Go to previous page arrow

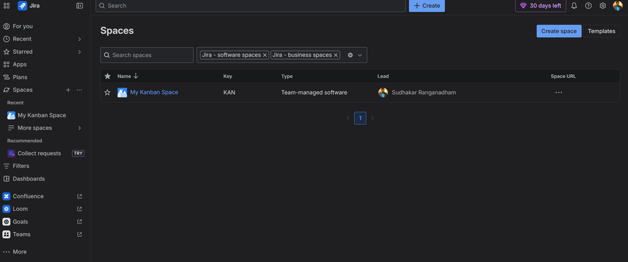(347, 118)
